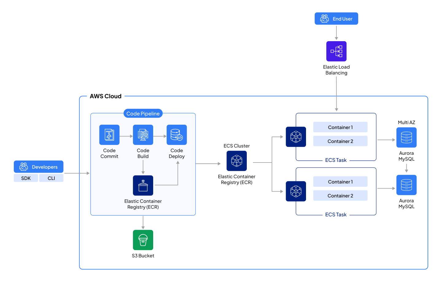The width and height of the screenshot is (442, 282).
Task: Click the End User button
Action: [336, 18]
